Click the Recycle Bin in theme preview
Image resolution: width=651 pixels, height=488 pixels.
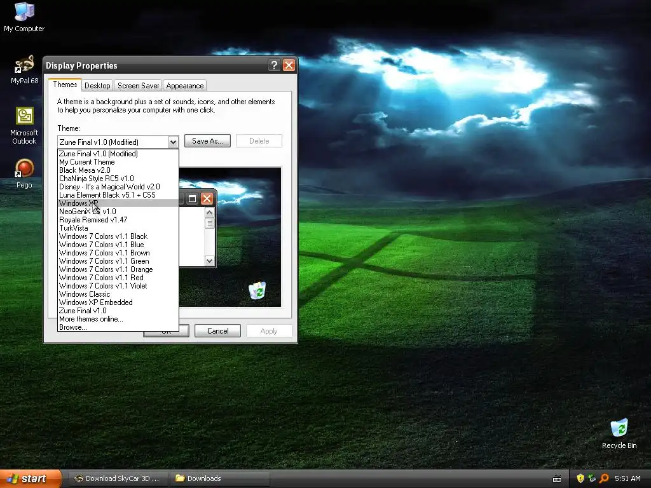click(257, 290)
